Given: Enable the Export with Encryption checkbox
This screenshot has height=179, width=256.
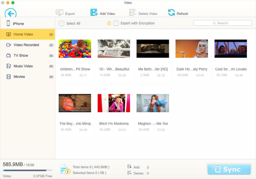Looking at the screenshot, I should pos(116,23).
